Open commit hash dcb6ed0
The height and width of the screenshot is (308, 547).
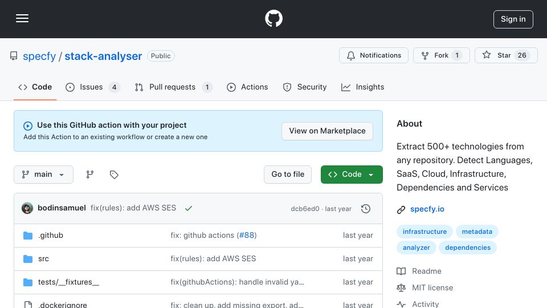pos(305,209)
